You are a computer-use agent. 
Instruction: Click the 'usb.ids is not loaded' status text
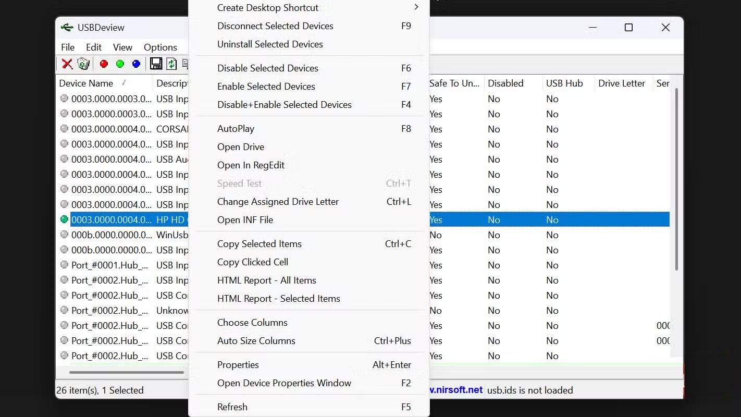(x=530, y=390)
